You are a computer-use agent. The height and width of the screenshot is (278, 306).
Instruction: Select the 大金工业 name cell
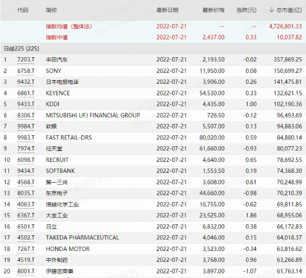pyautogui.click(x=57, y=215)
